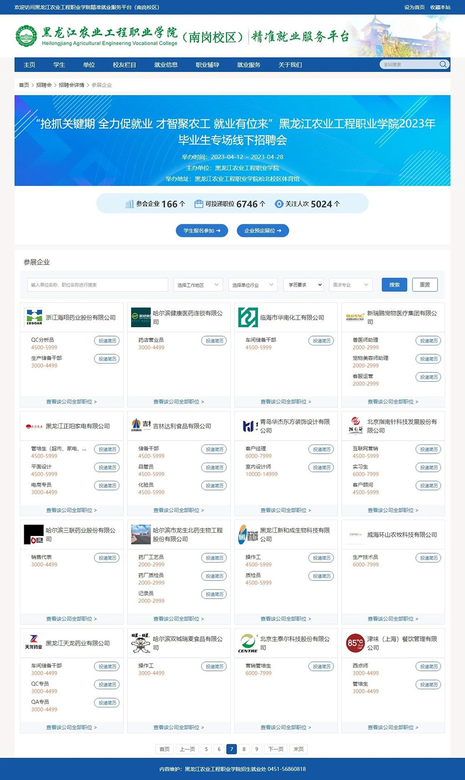Click the 学生报名参加 button
The height and width of the screenshot is (780, 465).
coord(202,231)
